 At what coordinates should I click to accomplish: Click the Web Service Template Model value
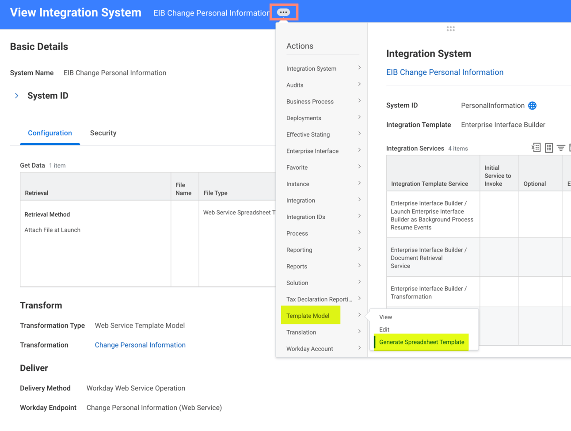click(140, 326)
